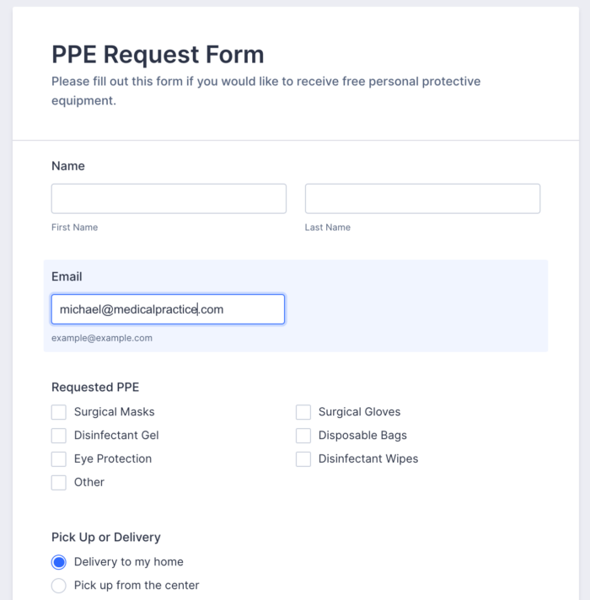590x600 pixels.
Task: Enable the Eye Protection option
Action: click(59, 459)
